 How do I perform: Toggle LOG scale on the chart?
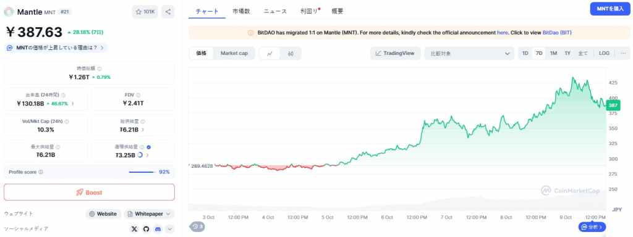pos(605,53)
